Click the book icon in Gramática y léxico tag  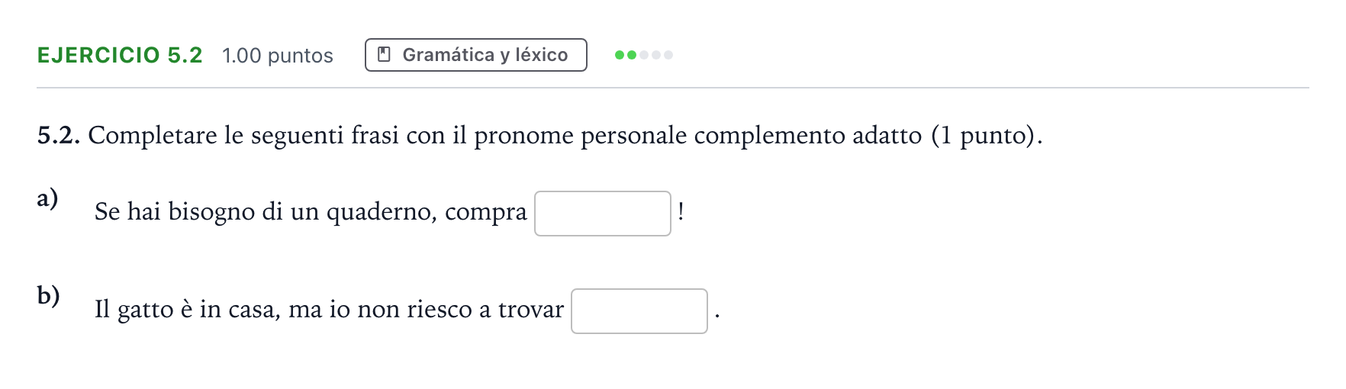385,54
